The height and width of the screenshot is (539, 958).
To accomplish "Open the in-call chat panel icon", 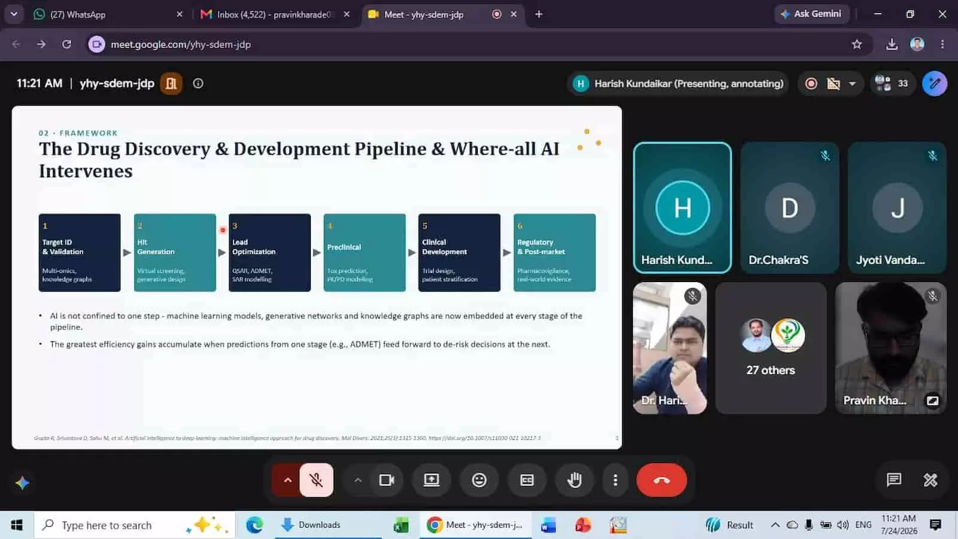I will pos(894,480).
